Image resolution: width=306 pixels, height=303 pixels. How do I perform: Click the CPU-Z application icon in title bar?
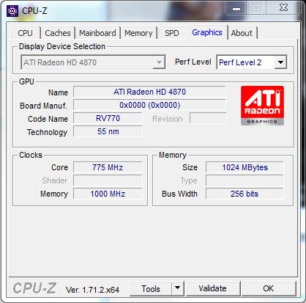click(12, 11)
